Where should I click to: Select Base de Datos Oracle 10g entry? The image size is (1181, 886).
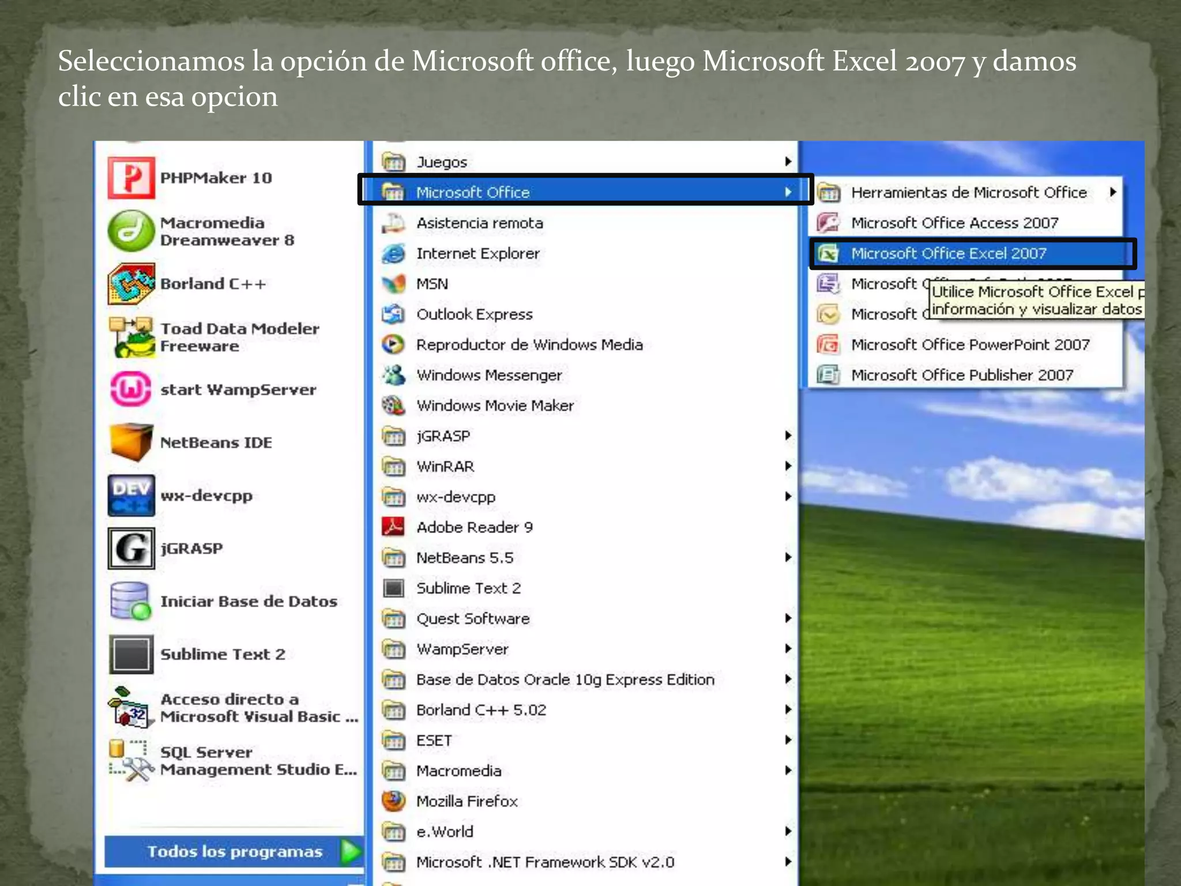coord(586,679)
